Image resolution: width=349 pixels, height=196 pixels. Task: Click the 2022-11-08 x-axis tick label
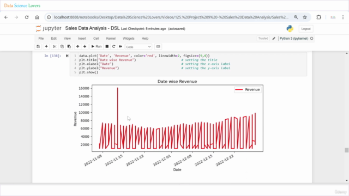click(93, 161)
